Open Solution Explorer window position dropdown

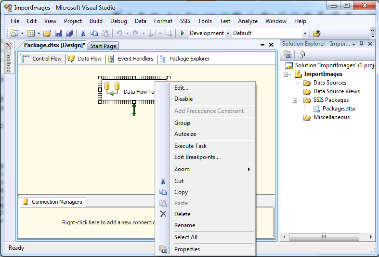click(354, 44)
